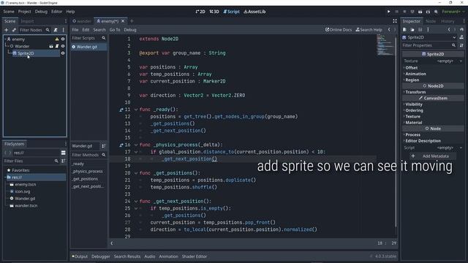Run the current scene clapperboard button
The width and height of the screenshot is (468, 263).
tap(420, 12)
